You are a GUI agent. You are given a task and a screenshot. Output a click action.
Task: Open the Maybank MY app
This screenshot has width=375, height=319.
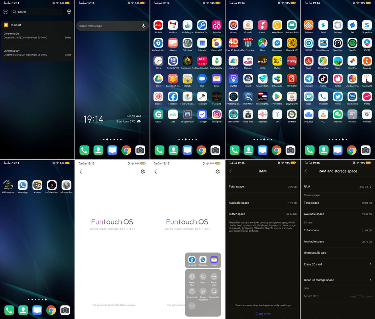pyautogui.click(x=292, y=43)
